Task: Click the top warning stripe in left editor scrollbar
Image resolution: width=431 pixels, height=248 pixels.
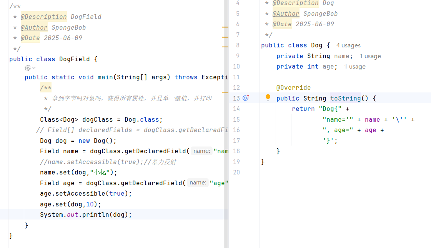Action: tap(225, 27)
